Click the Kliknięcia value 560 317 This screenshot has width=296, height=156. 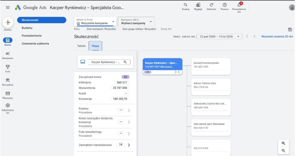[122, 82]
